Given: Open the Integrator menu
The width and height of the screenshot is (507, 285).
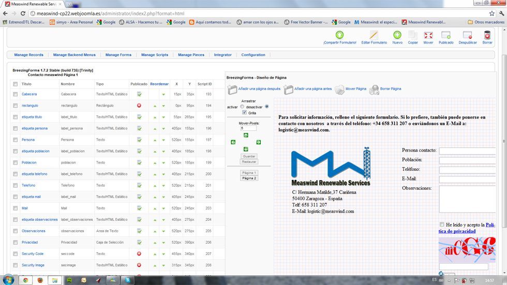Looking at the screenshot, I should 223,55.
